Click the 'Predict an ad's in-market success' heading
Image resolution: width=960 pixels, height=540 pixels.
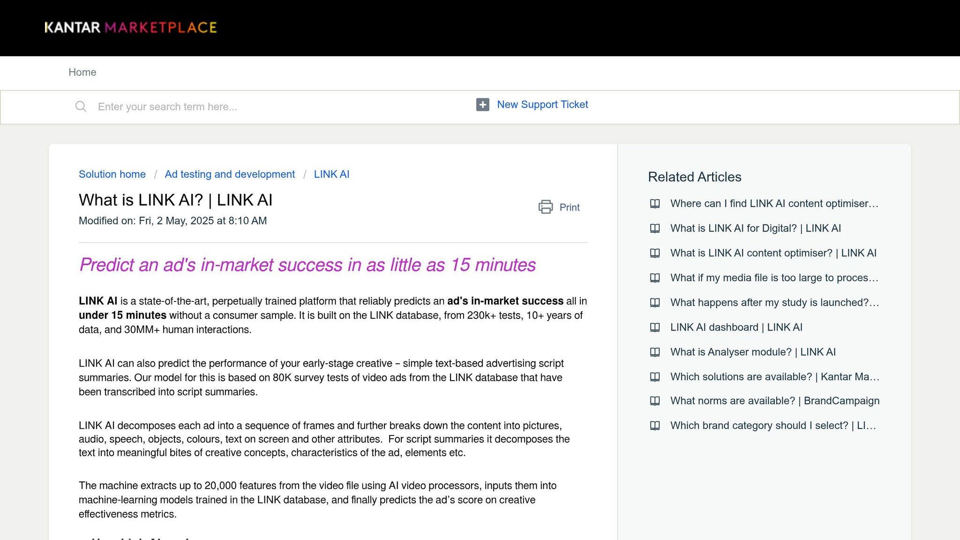click(x=307, y=265)
